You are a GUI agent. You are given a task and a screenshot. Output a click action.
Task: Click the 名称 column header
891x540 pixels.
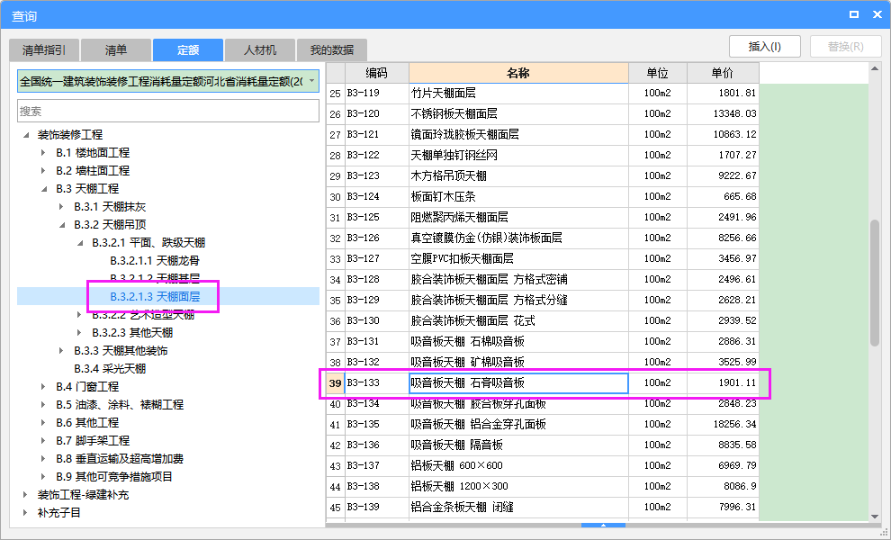point(518,73)
